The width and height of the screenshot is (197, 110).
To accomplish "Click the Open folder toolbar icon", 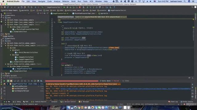I will coord(2,7).
